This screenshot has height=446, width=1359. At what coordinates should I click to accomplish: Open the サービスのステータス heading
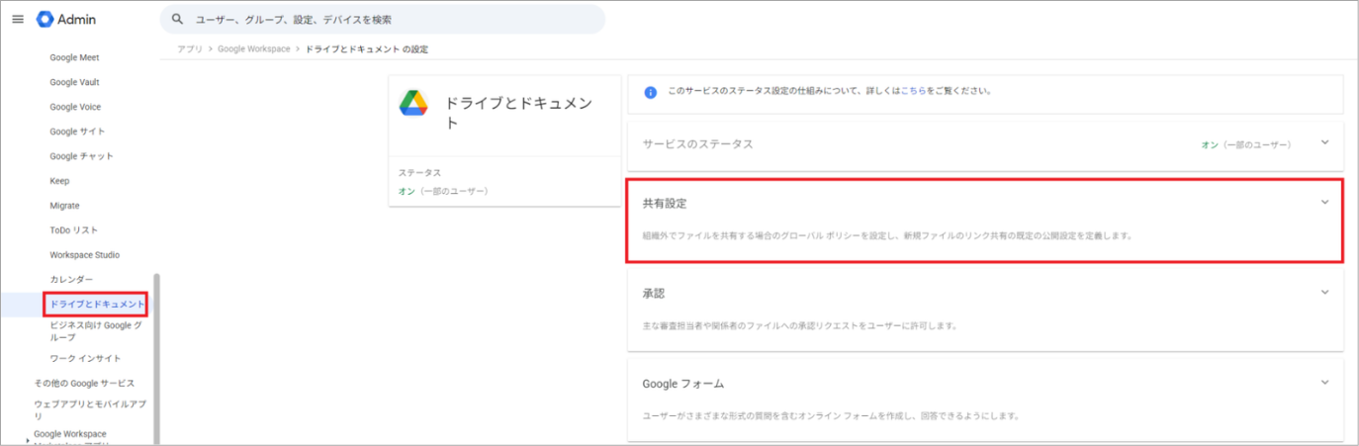(x=698, y=143)
